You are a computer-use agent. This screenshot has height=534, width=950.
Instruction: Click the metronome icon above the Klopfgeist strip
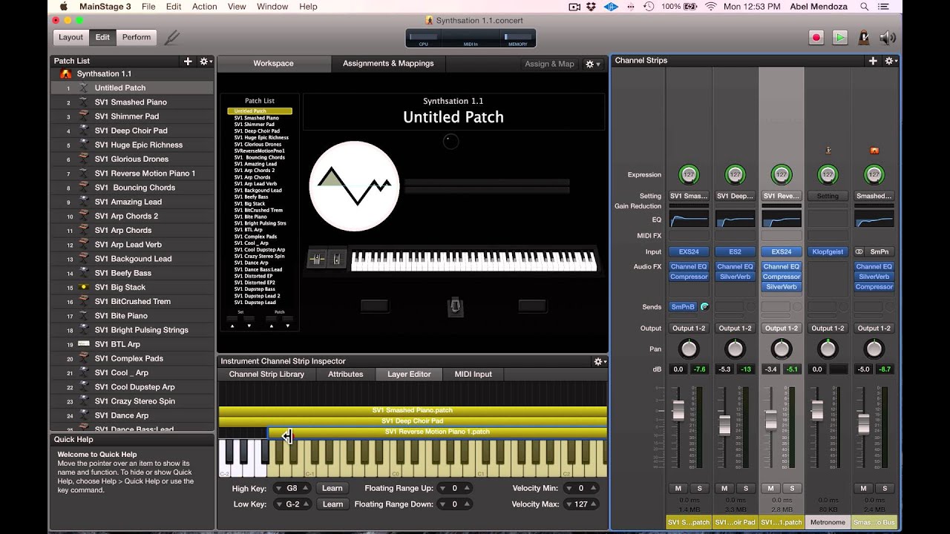click(828, 151)
